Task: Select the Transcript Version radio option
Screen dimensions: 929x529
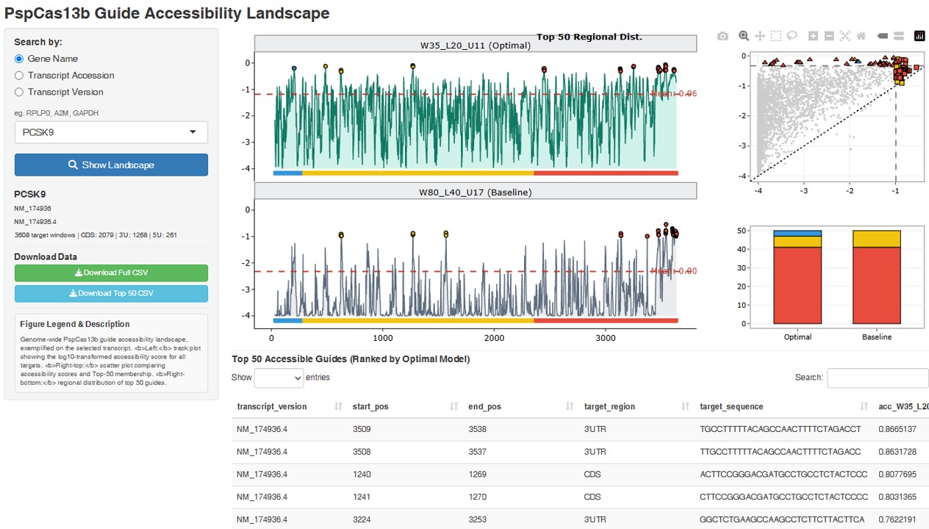Action: pos(19,92)
